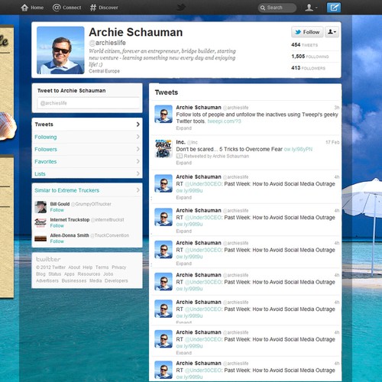This screenshot has width=382, height=382.
Task: Select the Followers sidebar item
Action: [x=87, y=149]
